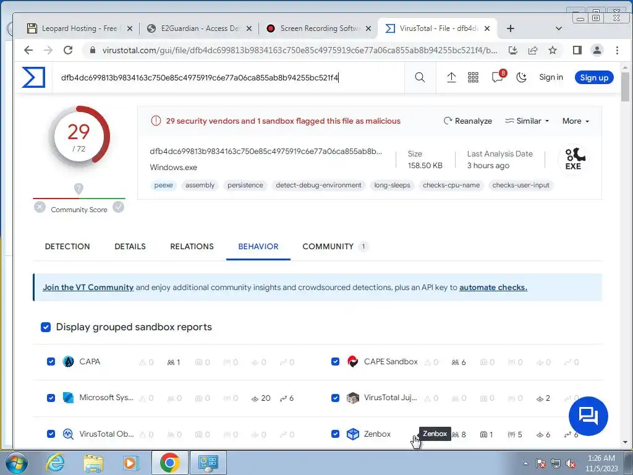Switch to the RELATIONS tab

(192, 246)
